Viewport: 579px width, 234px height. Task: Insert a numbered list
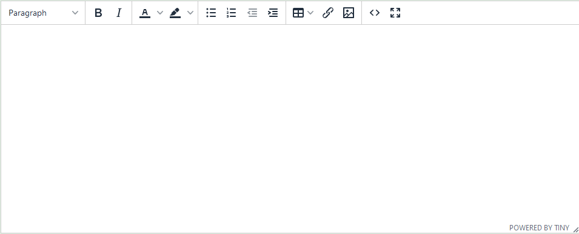[x=232, y=13]
